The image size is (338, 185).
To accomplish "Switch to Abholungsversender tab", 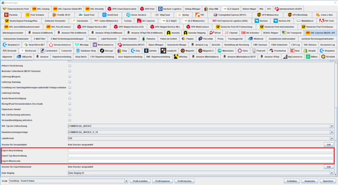I will [x=13, y=33].
